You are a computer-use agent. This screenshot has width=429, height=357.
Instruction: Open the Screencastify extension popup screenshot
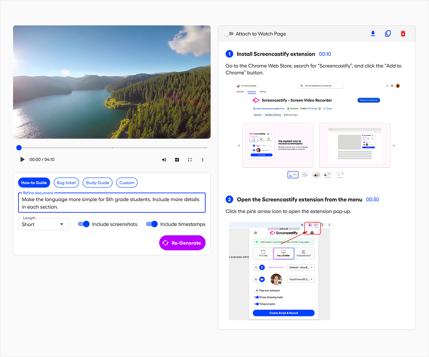tap(279, 271)
